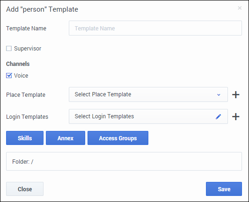
Task: Switch to the Annex section
Action: point(66,138)
